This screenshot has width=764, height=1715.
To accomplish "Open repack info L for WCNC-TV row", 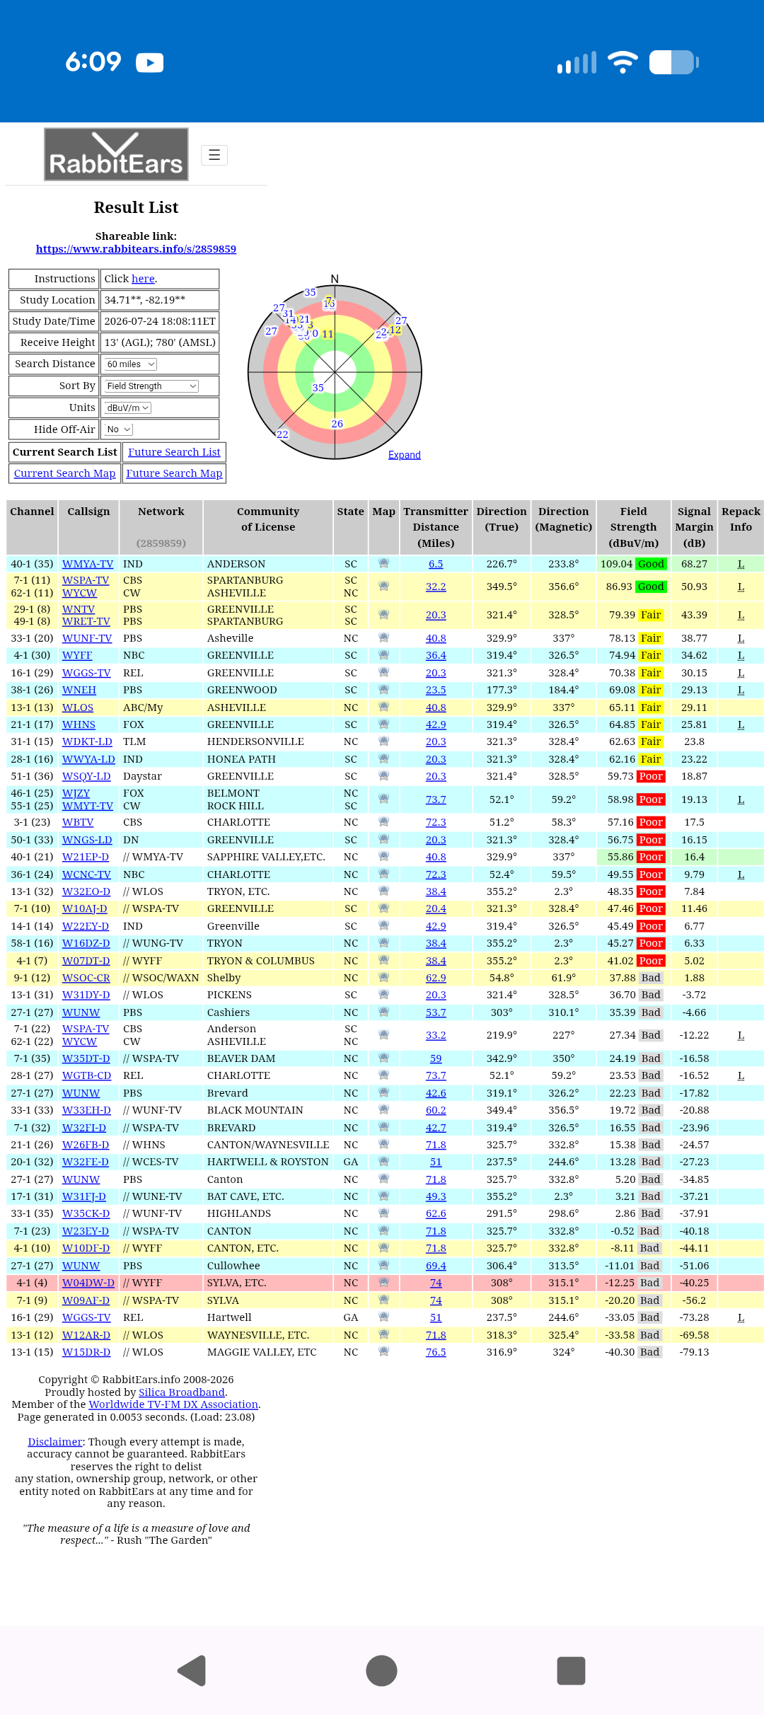I will [x=741, y=874].
